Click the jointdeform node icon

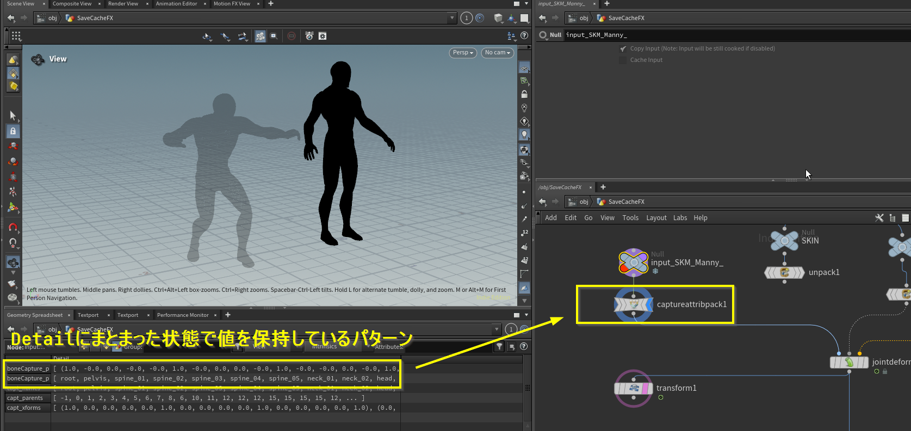click(848, 362)
